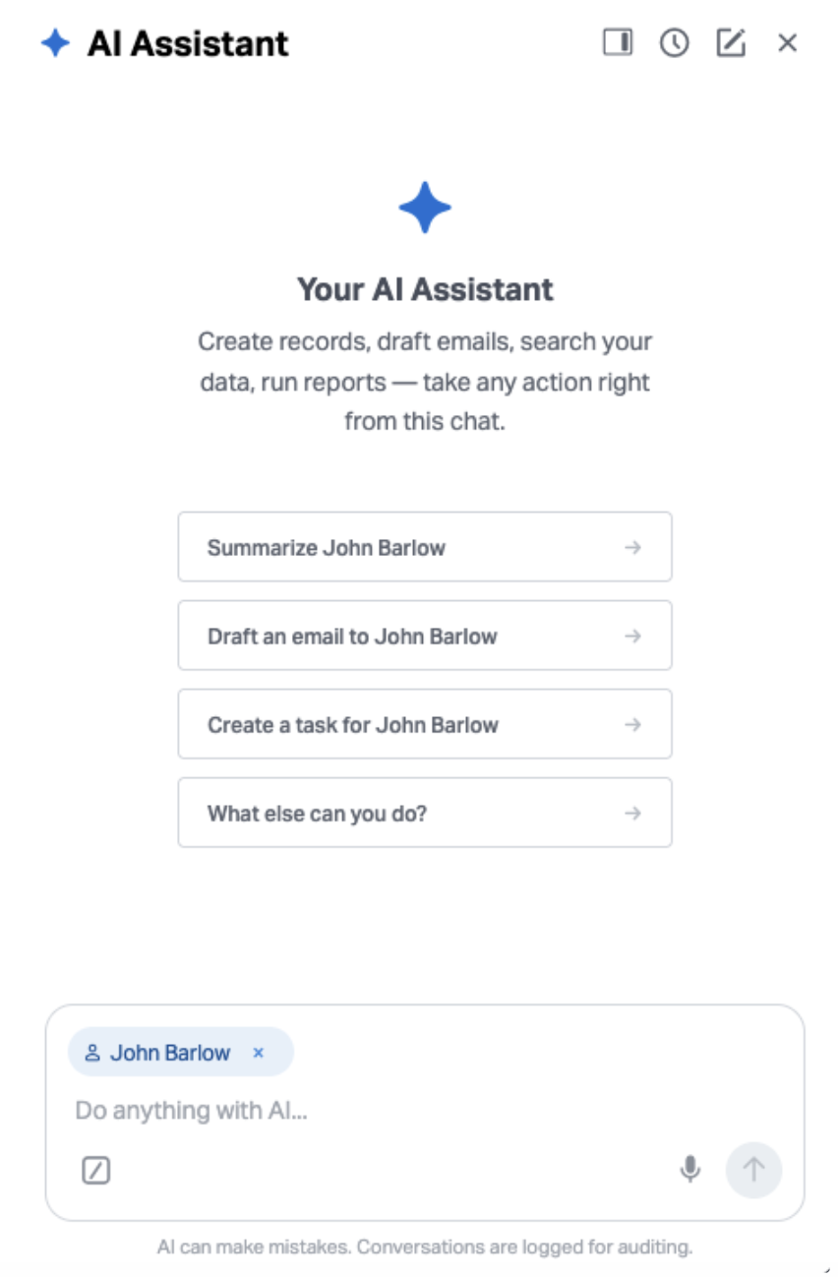Toggle the side panel docking icon
Viewport: 838px width, 1277px height.
(618, 42)
